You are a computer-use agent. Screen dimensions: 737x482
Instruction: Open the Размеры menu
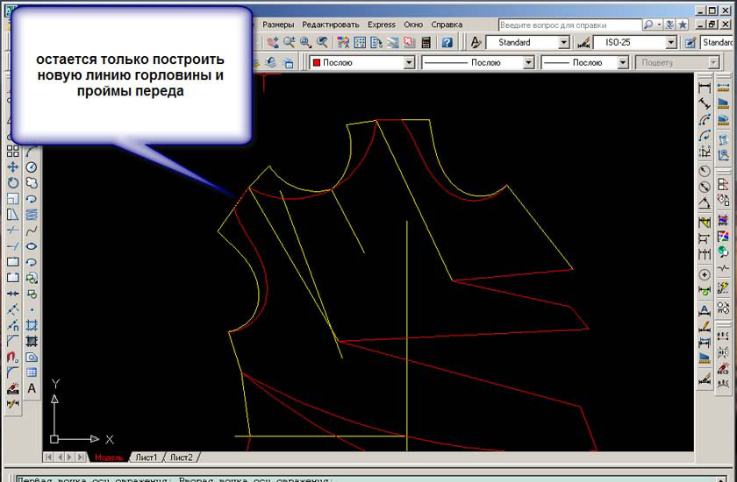coord(278,25)
